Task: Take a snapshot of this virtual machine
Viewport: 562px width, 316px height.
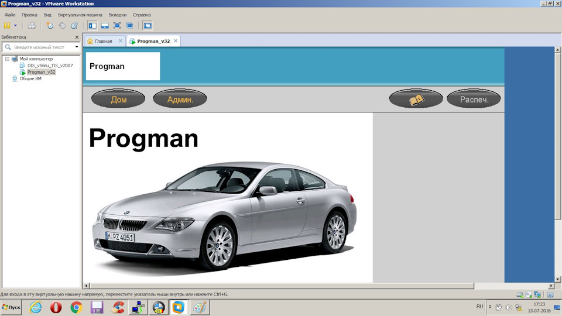Action: coord(50,25)
